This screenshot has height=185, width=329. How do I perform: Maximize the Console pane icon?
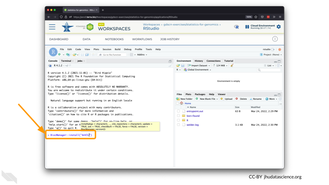170,61
